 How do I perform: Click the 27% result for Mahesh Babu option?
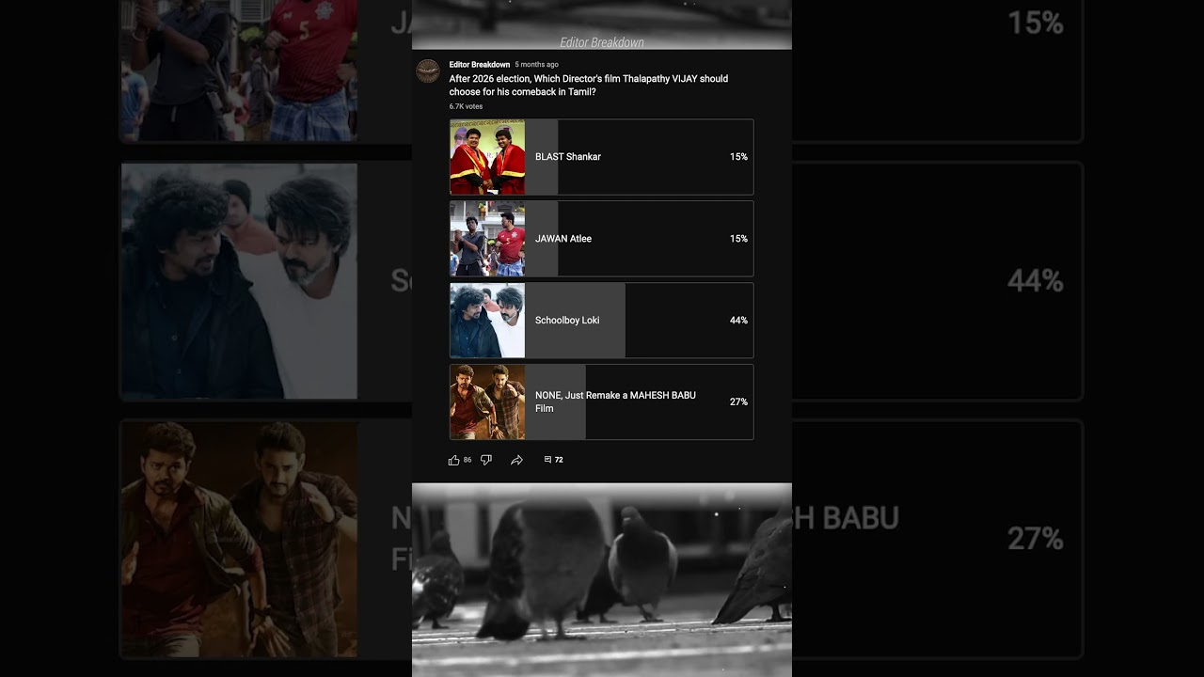(x=738, y=401)
